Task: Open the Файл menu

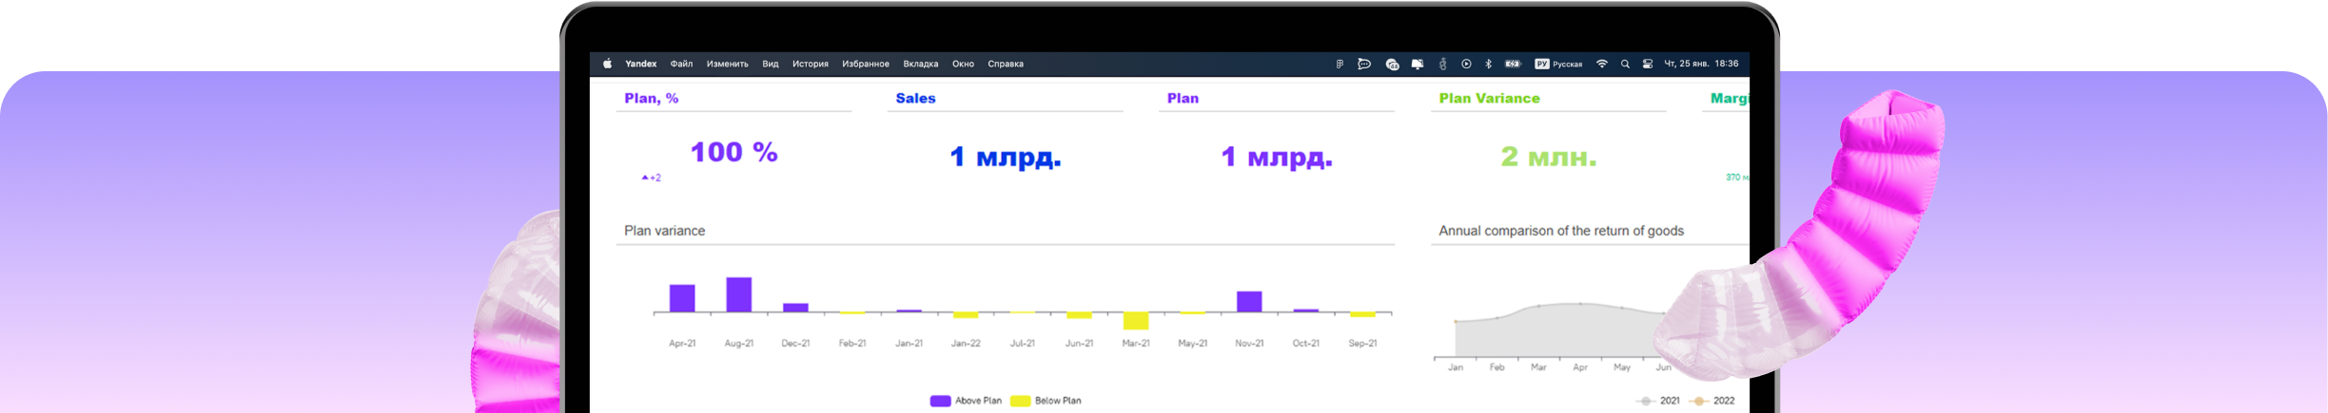Action: 681,64
